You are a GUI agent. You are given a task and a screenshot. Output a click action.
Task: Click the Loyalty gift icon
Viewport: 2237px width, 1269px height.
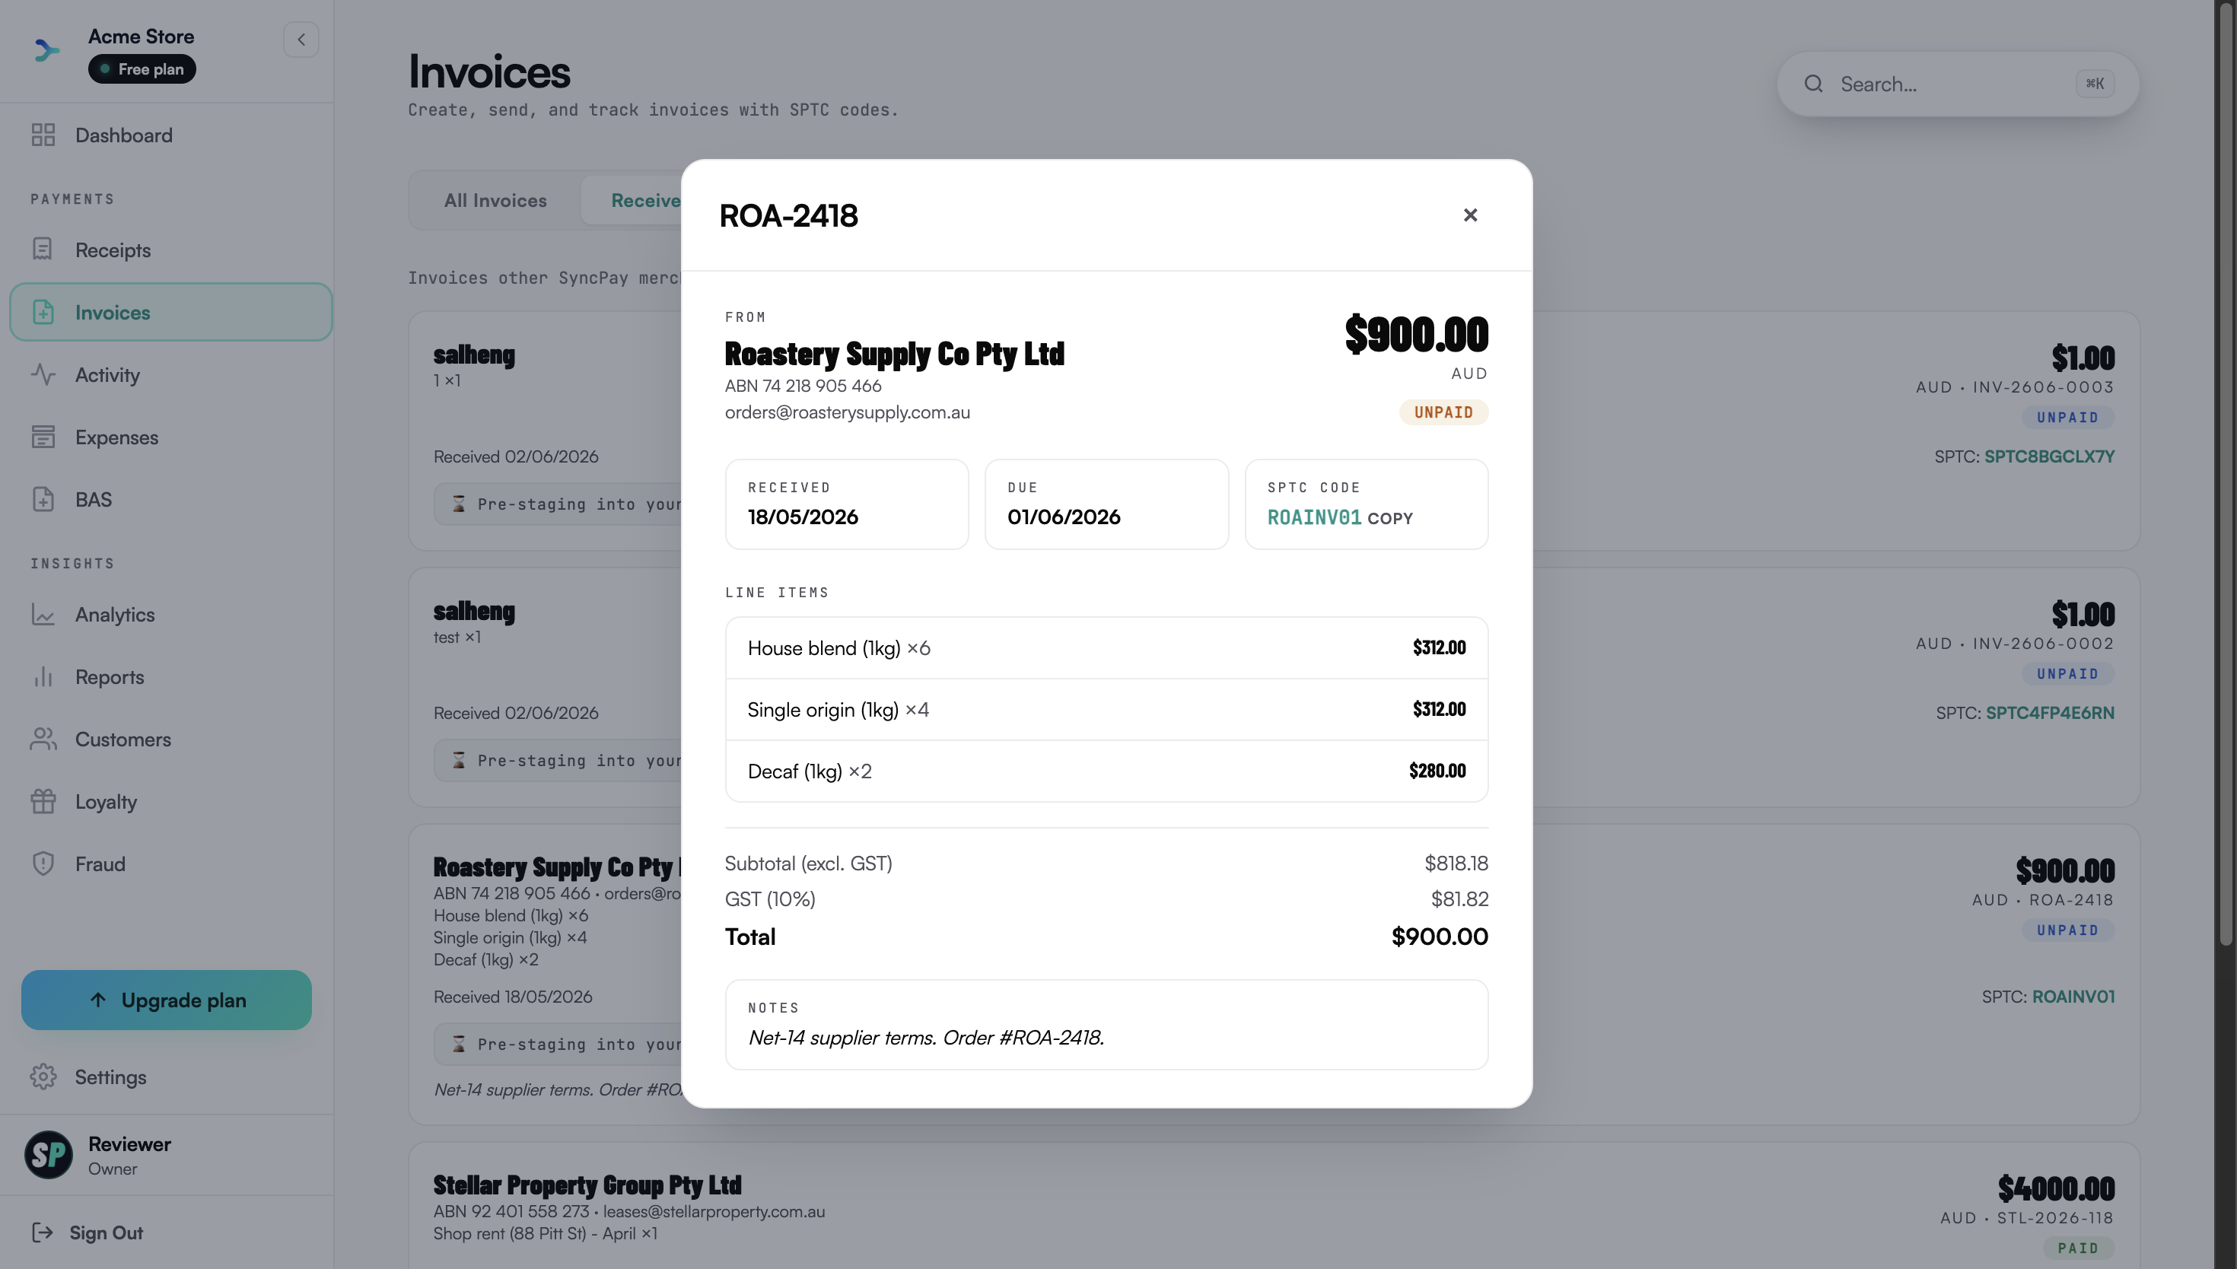tap(43, 802)
